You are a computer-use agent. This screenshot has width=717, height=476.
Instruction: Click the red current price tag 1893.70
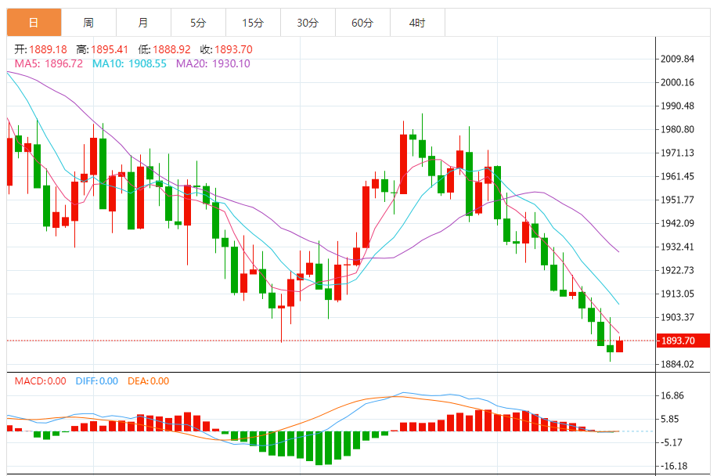683,341
